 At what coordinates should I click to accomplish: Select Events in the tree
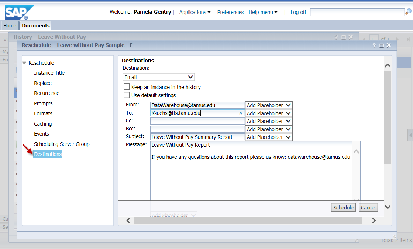(41, 134)
